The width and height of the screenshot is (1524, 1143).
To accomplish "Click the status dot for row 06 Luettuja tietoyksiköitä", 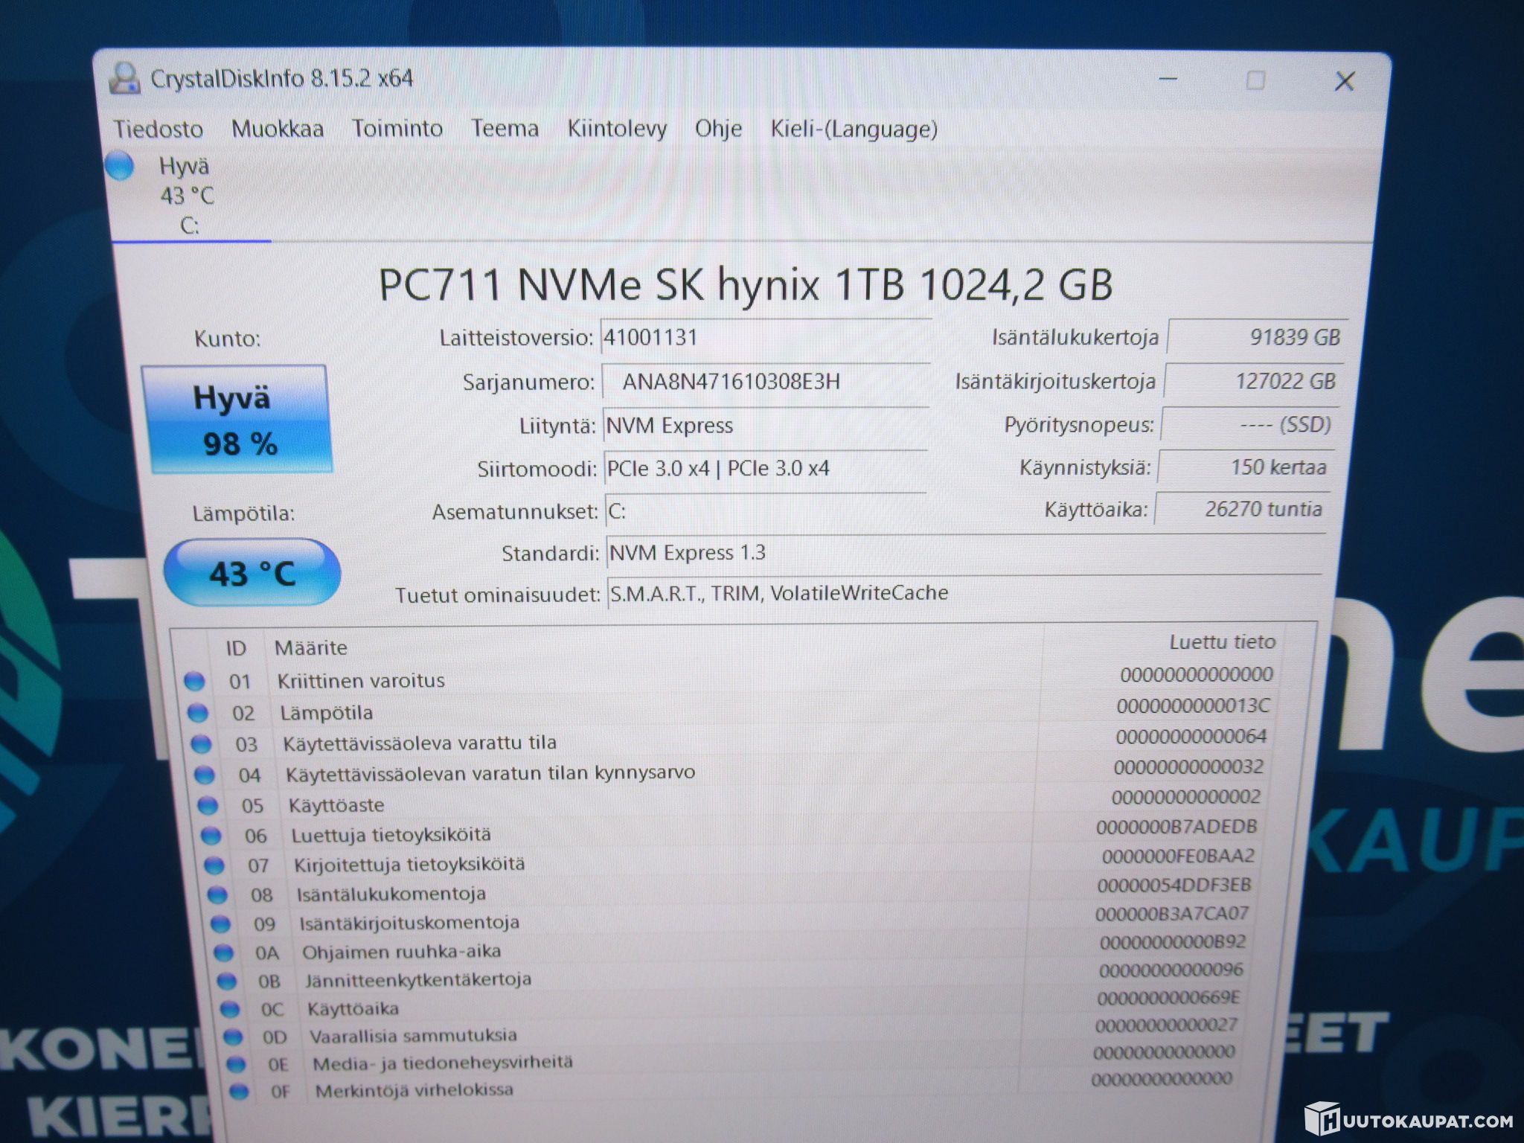I will pos(211,836).
